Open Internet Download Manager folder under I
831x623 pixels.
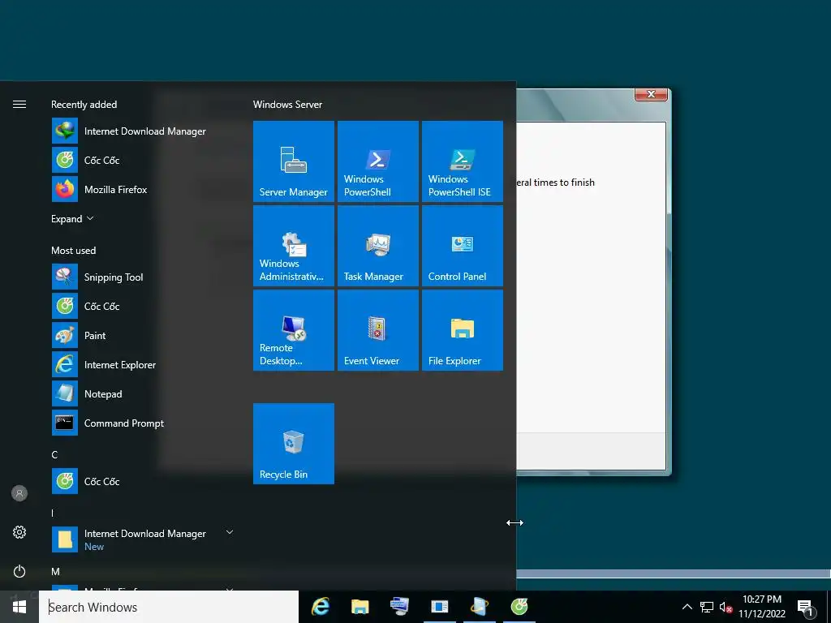coord(143,539)
